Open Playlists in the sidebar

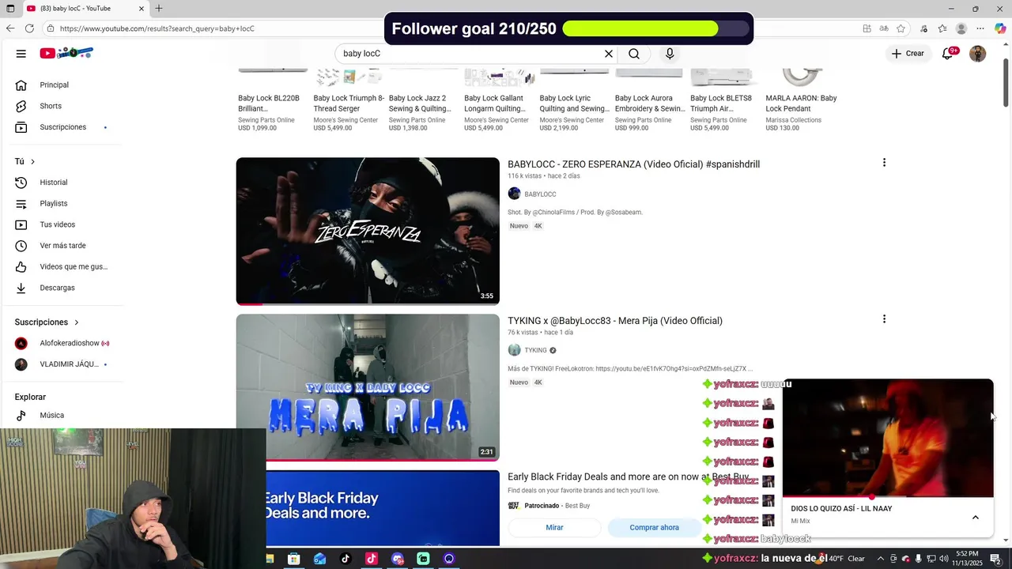pyautogui.click(x=62, y=204)
